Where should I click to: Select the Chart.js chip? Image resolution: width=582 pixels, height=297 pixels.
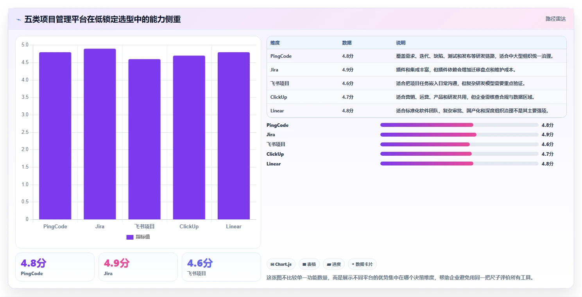281,264
